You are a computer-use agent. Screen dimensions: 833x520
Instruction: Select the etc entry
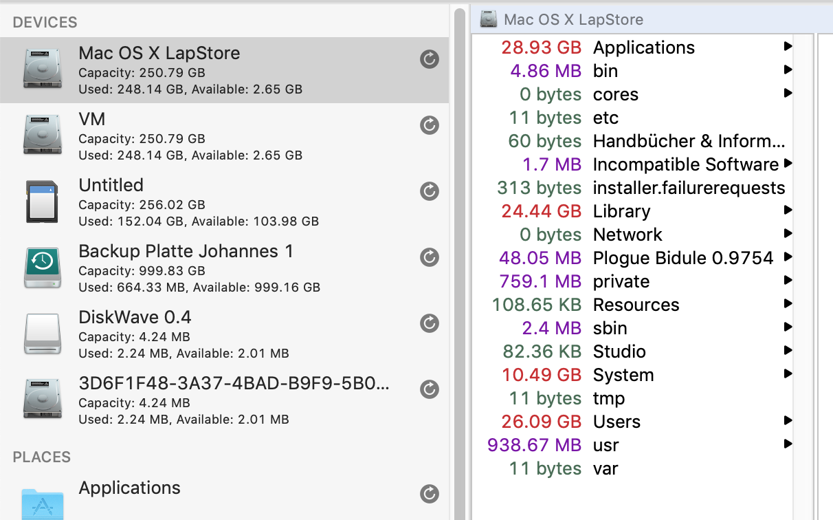606,118
